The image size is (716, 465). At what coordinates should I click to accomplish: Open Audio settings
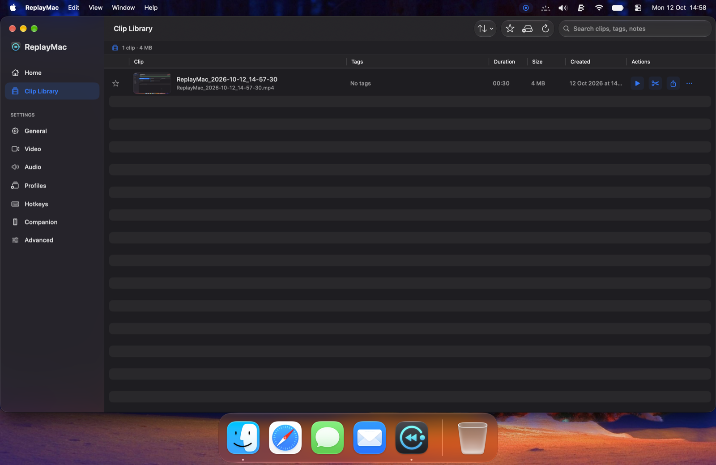click(x=52, y=167)
